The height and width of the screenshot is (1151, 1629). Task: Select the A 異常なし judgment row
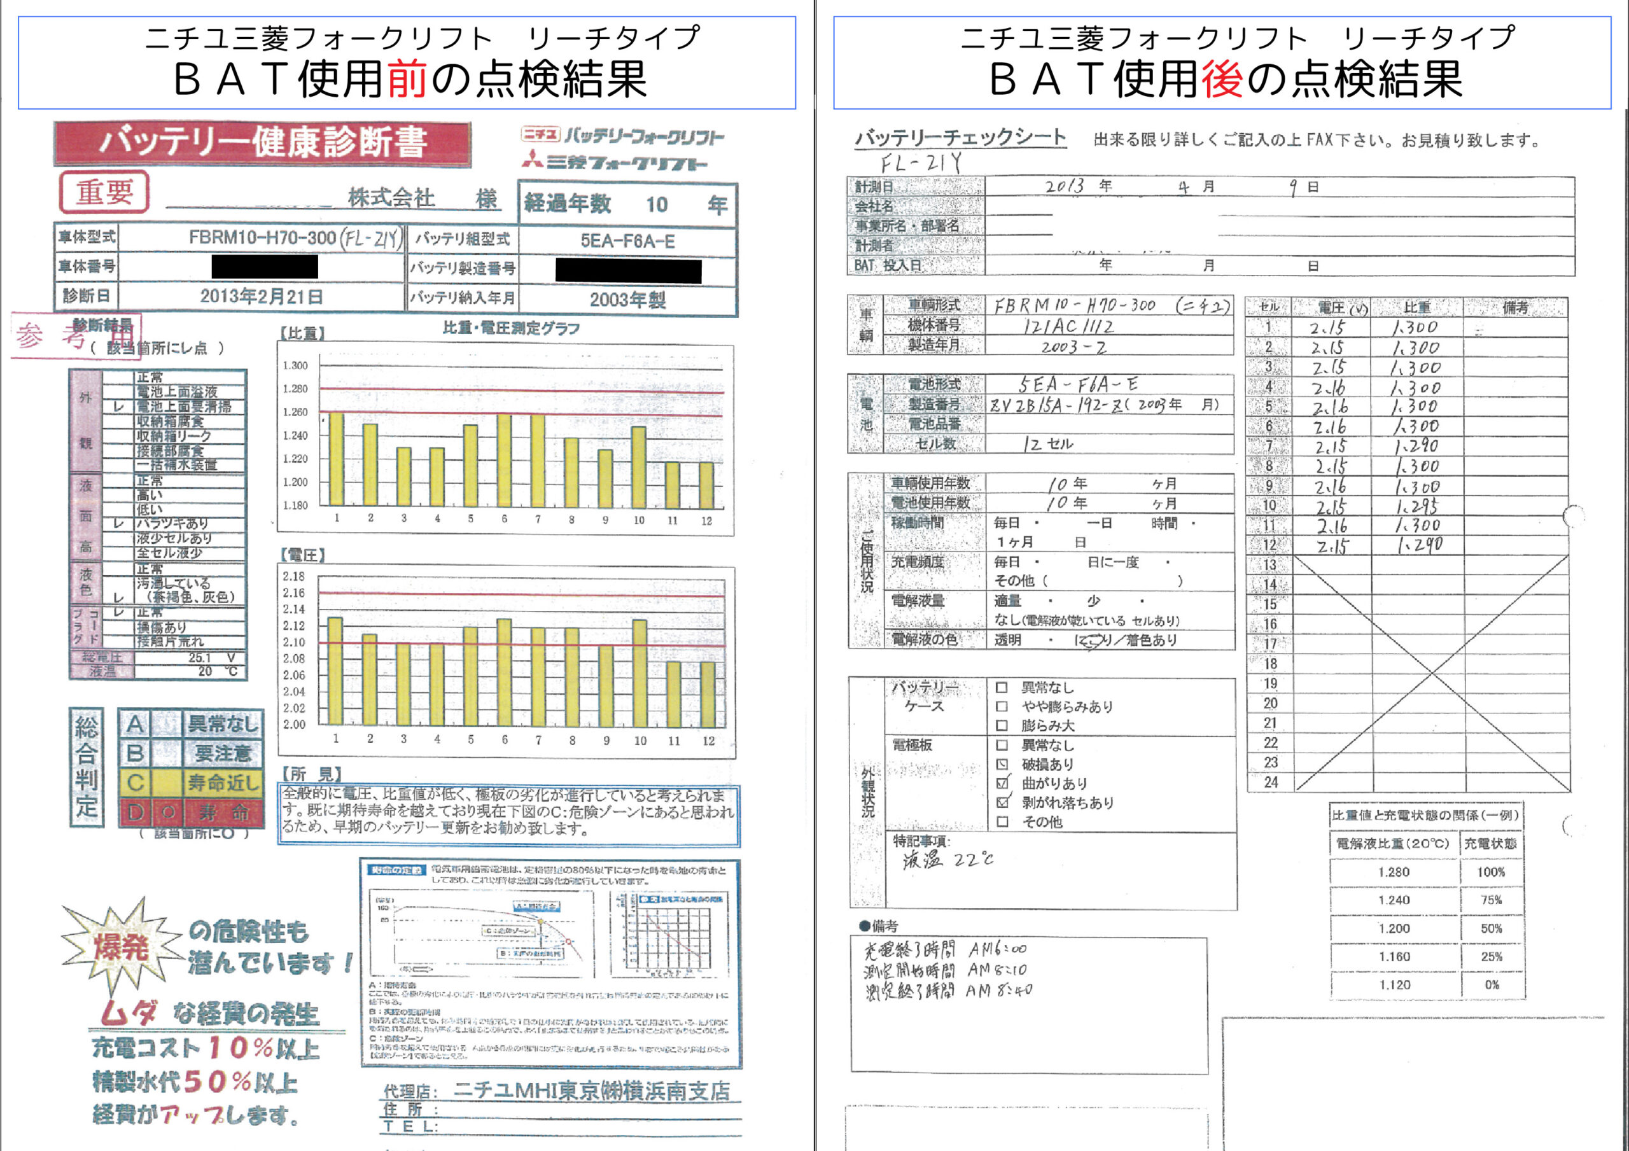point(191,724)
